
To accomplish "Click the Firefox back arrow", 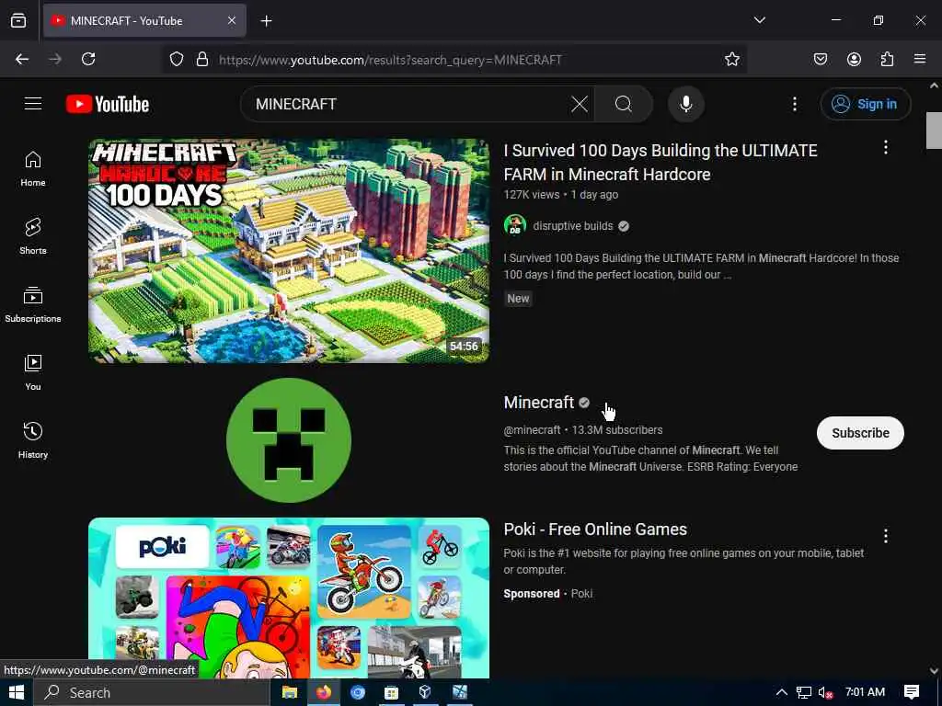I will (x=22, y=59).
